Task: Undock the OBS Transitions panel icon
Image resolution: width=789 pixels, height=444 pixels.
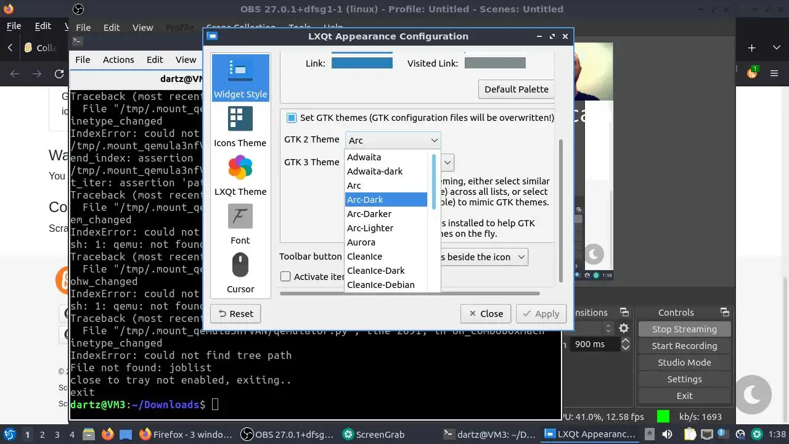Action: pyautogui.click(x=624, y=313)
